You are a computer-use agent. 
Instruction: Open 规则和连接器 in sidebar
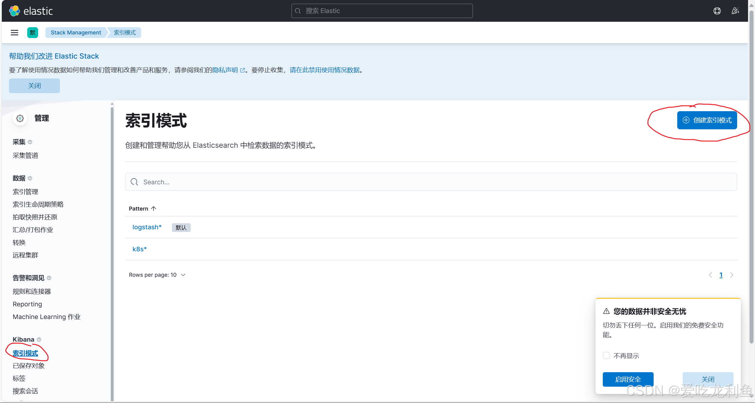coord(32,292)
